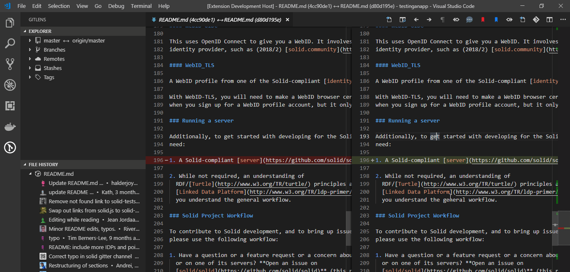Open the Extensions view

coord(10,106)
